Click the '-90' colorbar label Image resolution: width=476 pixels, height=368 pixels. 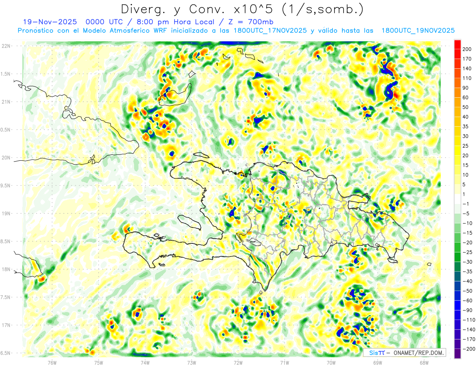468,310
